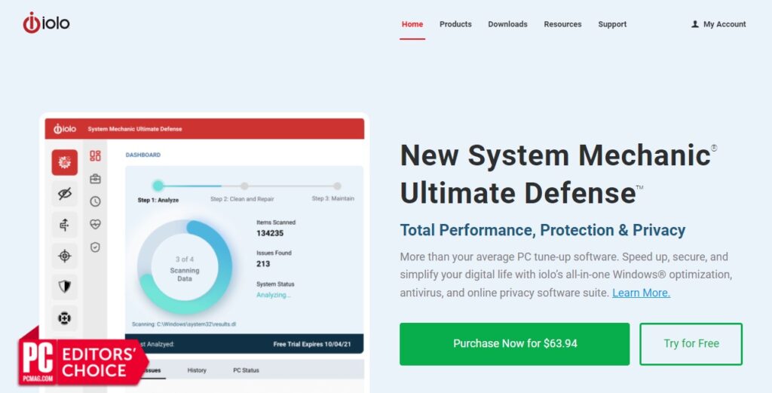The height and width of the screenshot is (393, 772).
Task: Go to Downloads in navigation
Action: [x=507, y=24]
